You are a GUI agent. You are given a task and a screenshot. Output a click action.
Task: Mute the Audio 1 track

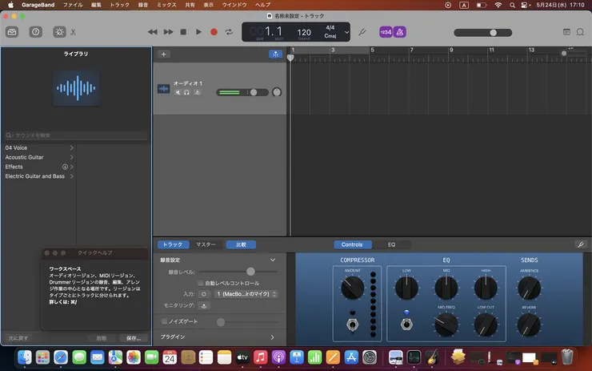(x=178, y=93)
